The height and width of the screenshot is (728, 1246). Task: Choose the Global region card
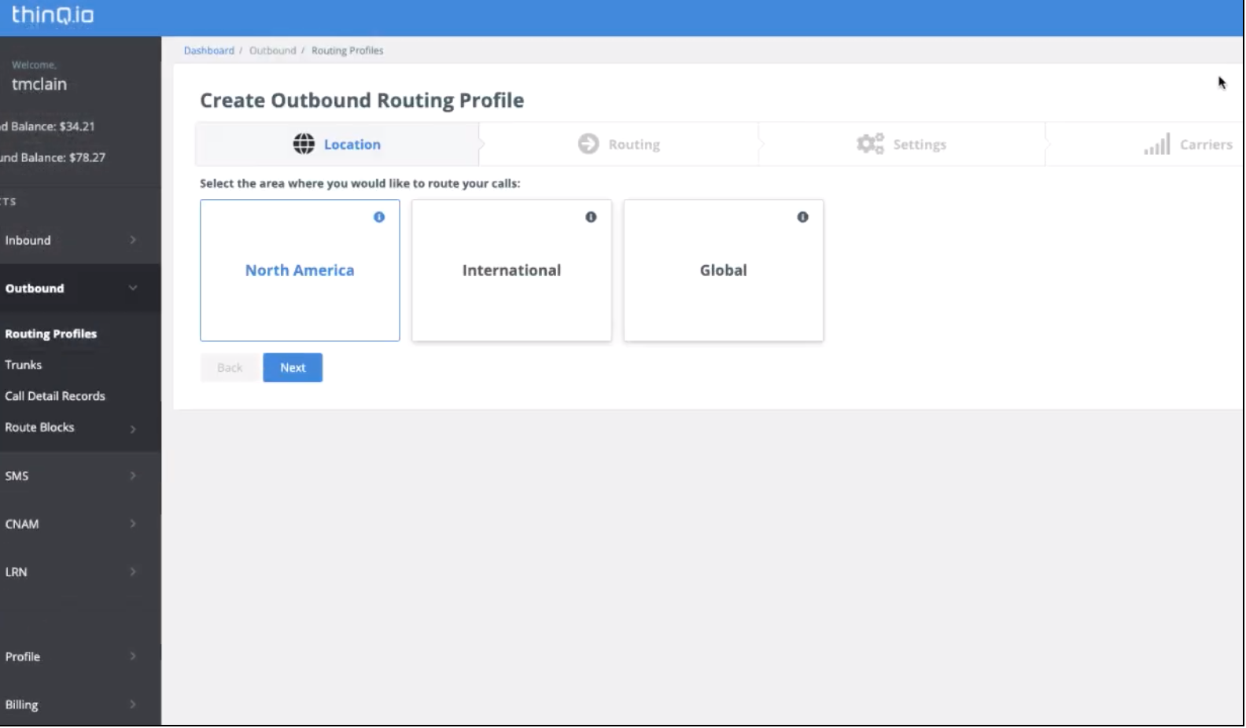[723, 270]
